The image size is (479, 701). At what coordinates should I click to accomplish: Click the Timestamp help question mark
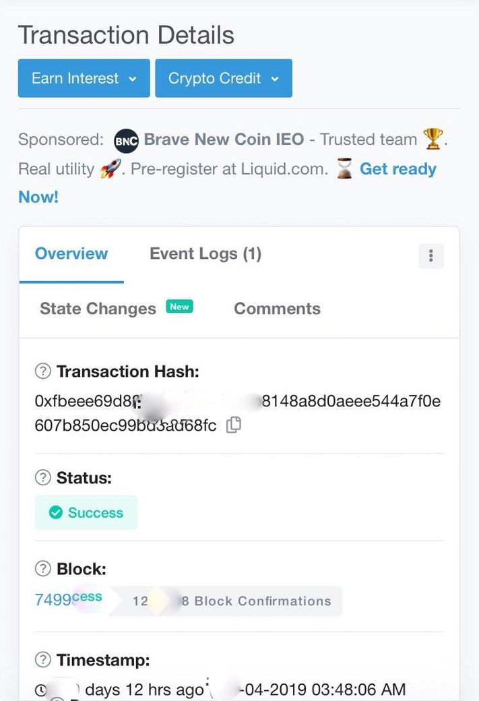pyautogui.click(x=43, y=660)
